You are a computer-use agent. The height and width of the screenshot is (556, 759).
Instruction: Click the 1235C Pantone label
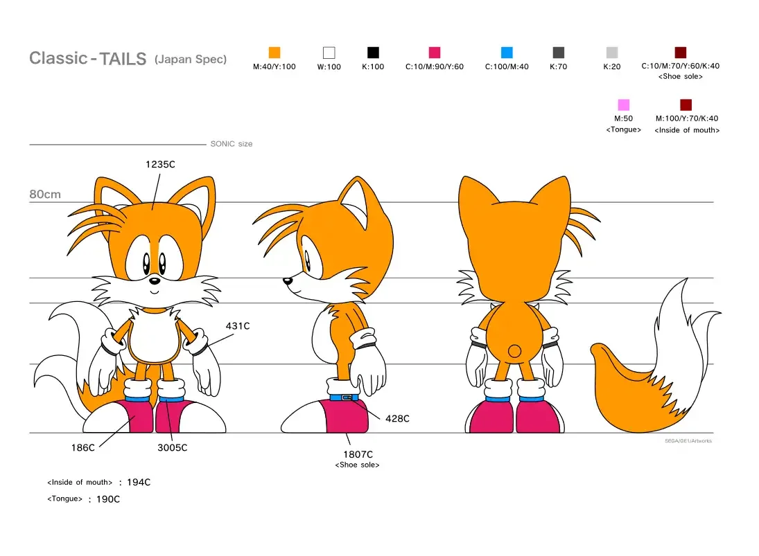160,165
